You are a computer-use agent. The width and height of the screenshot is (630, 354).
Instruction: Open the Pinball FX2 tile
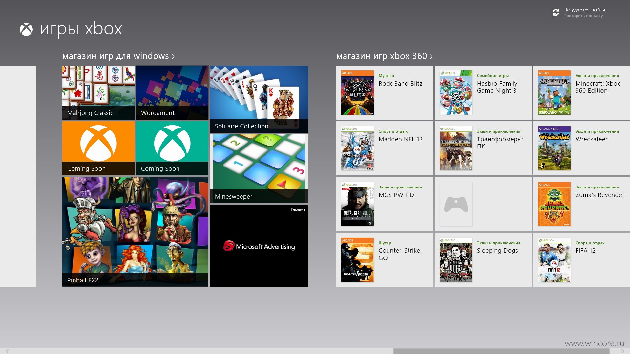[135, 232]
